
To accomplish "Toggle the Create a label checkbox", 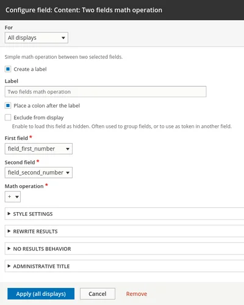I will coord(8,69).
